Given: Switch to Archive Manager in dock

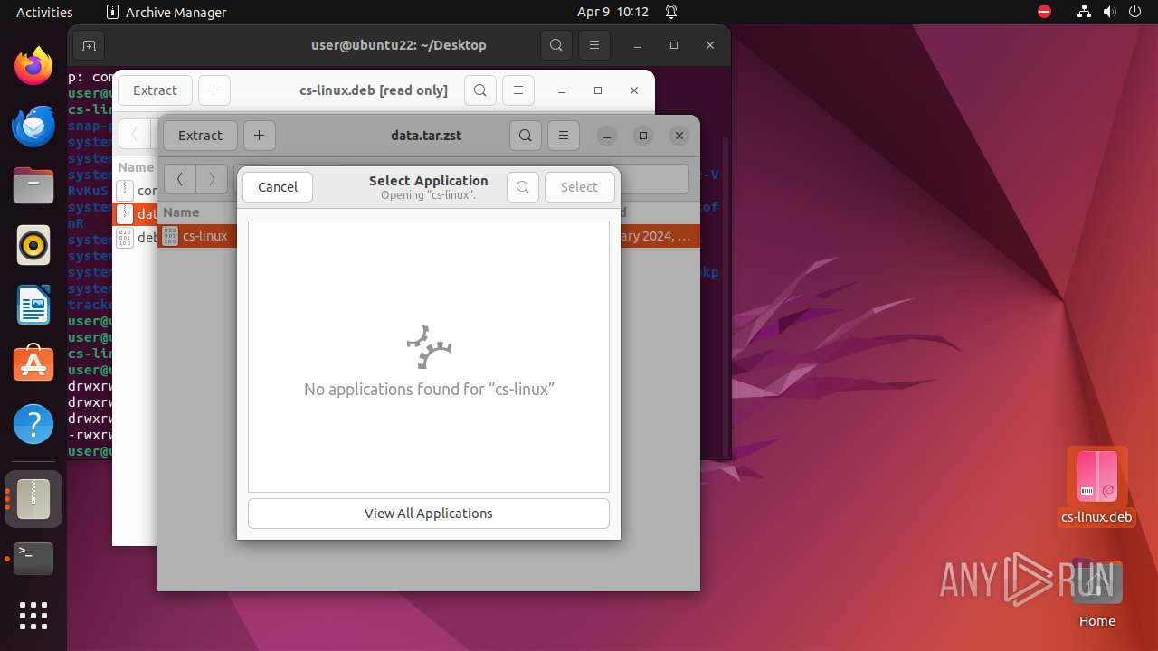Looking at the screenshot, I should pos(33,498).
